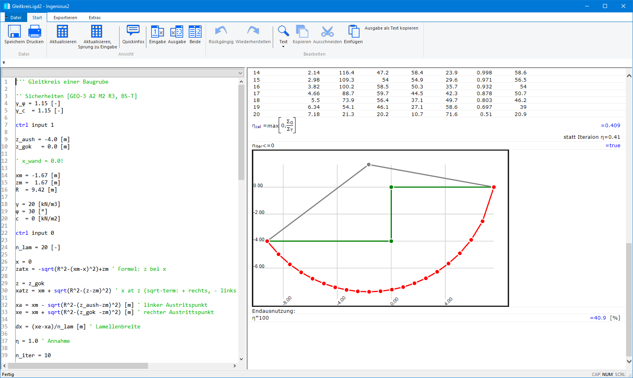Click the Ingenious2 app icon in title bar
Viewport: 633px width, 378px height.
point(7,6)
